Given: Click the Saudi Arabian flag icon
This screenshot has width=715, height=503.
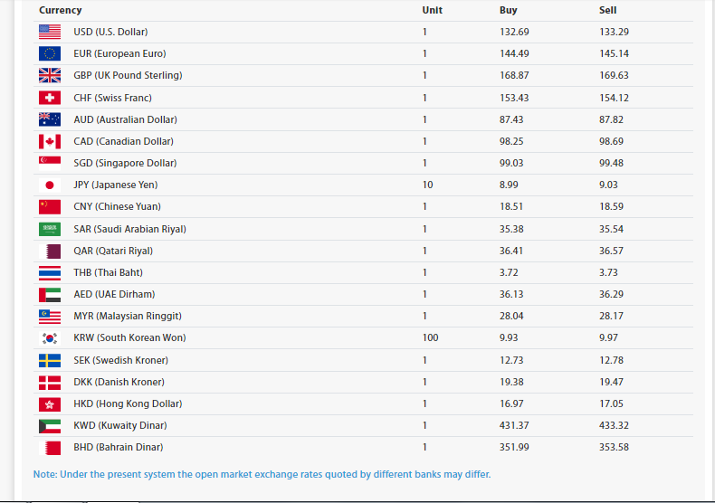Looking at the screenshot, I should coord(50,229).
